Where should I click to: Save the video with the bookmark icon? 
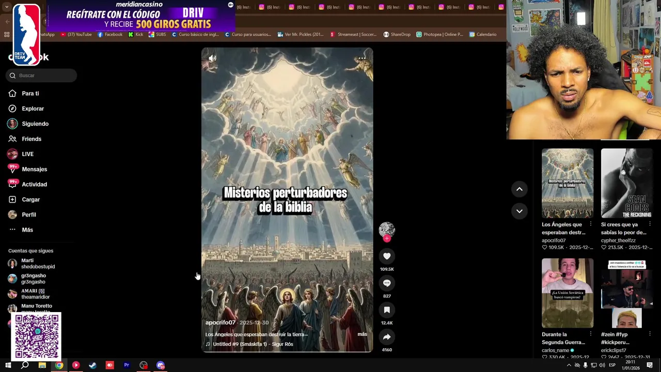387,310
